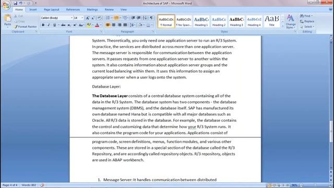Screen dimensions: 334x188
Task: Cut the selected text
Action: (19, 16)
